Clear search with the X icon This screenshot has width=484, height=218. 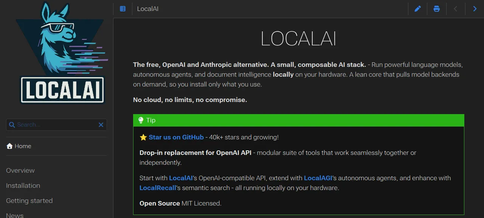101,125
